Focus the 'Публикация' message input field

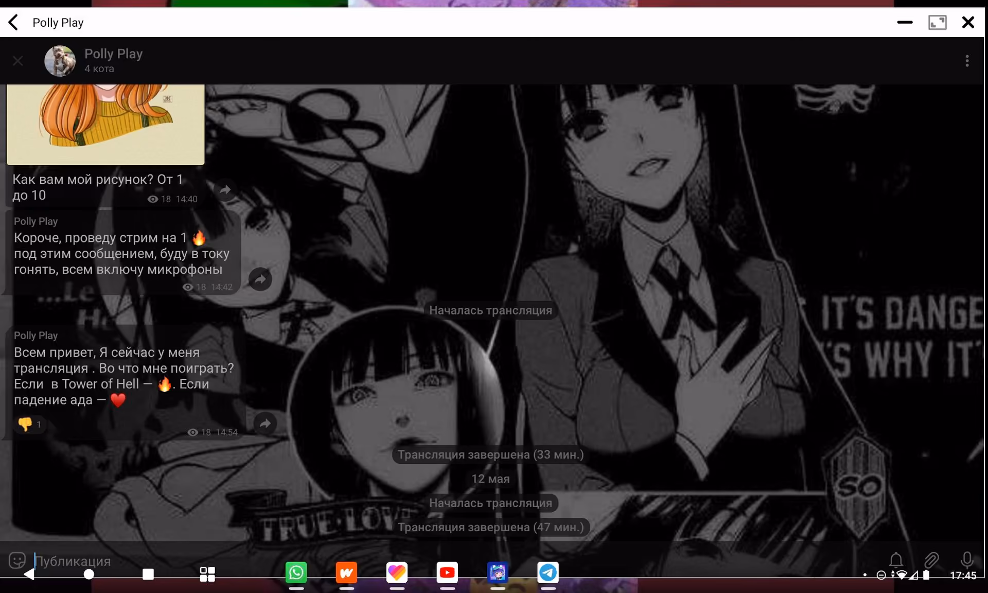(x=453, y=561)
